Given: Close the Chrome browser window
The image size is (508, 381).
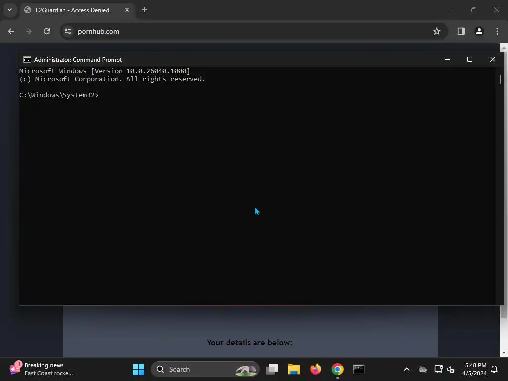Looking at the screenshot, I should [496, 10].
